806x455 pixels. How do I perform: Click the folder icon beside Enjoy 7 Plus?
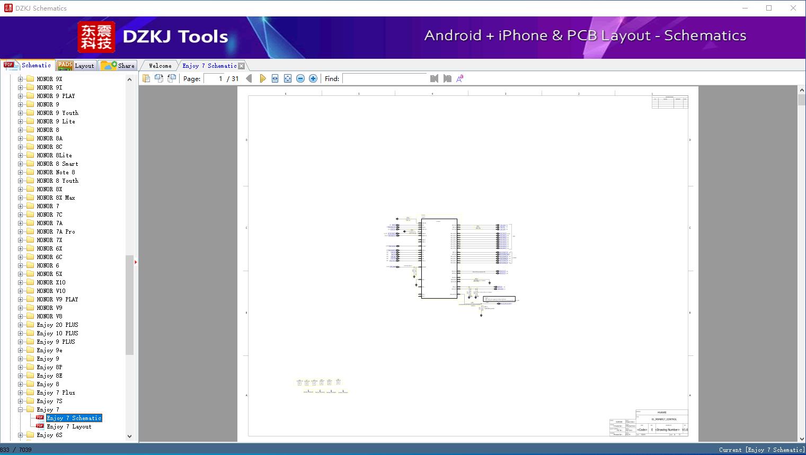tap(30, 392)
